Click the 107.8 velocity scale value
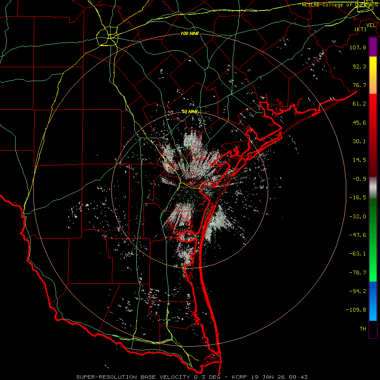 (358, 47)
